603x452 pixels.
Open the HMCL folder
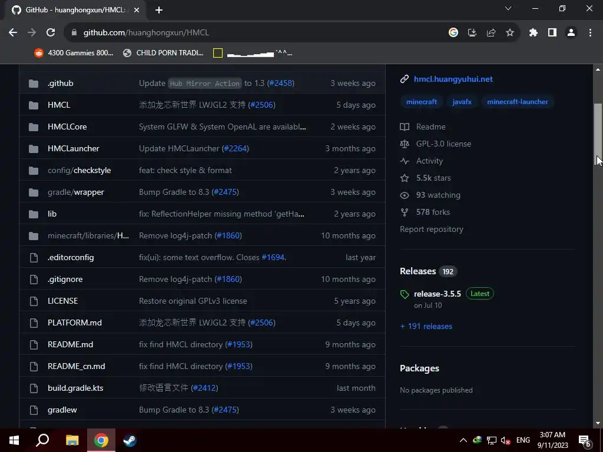pyautogui.click(x=59, y=105)
